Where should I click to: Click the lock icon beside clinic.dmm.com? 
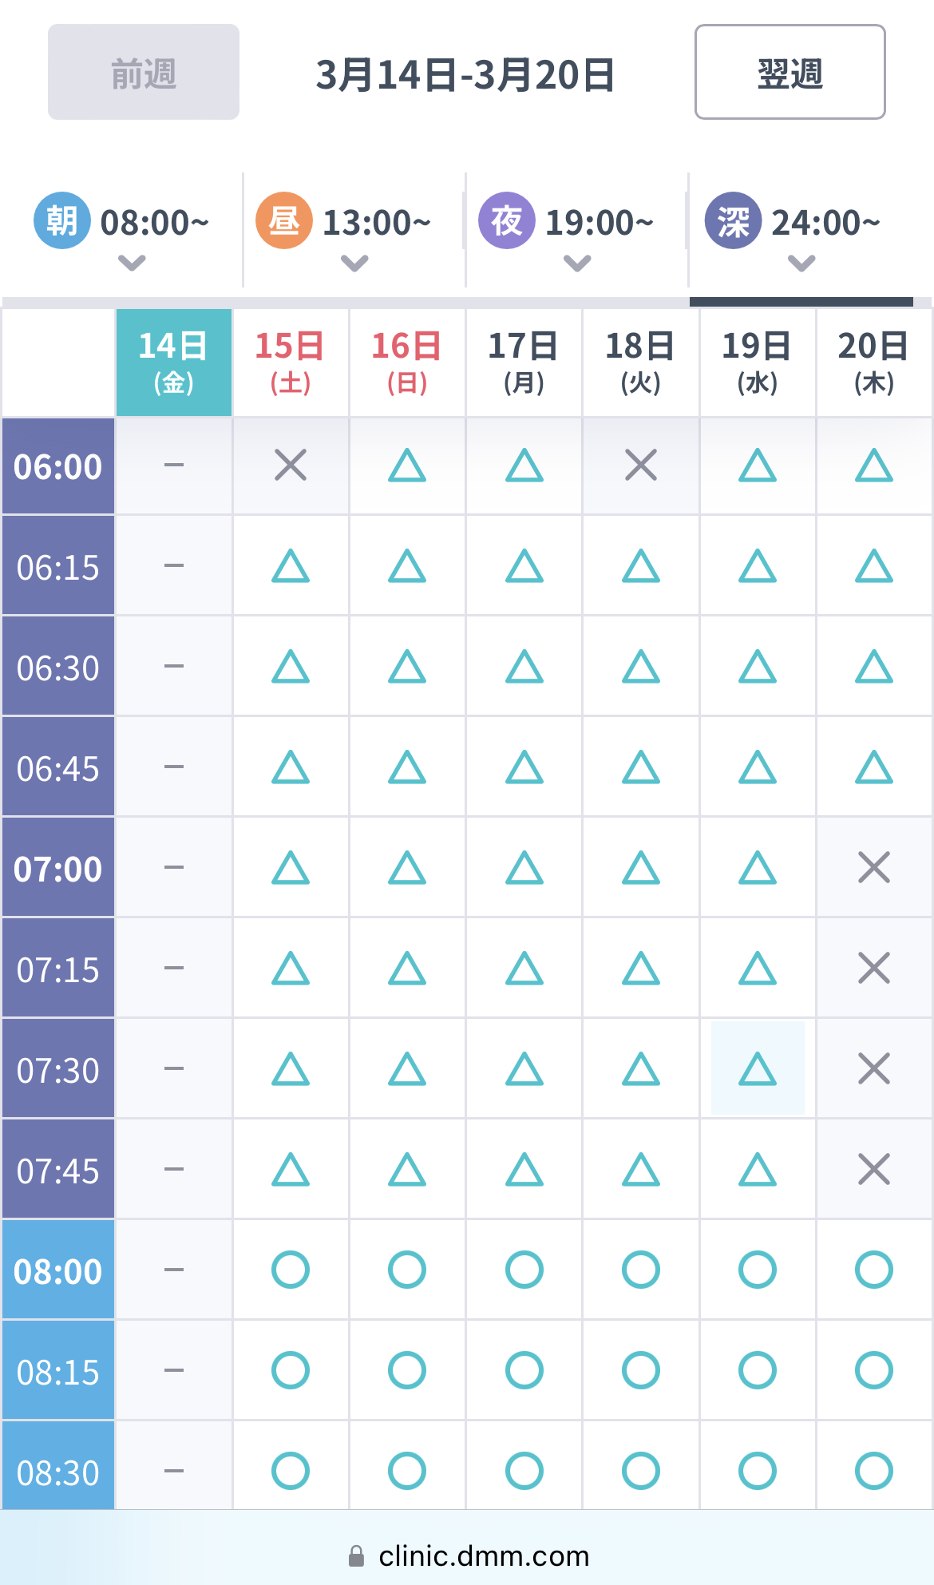(x=357, y=1555)
